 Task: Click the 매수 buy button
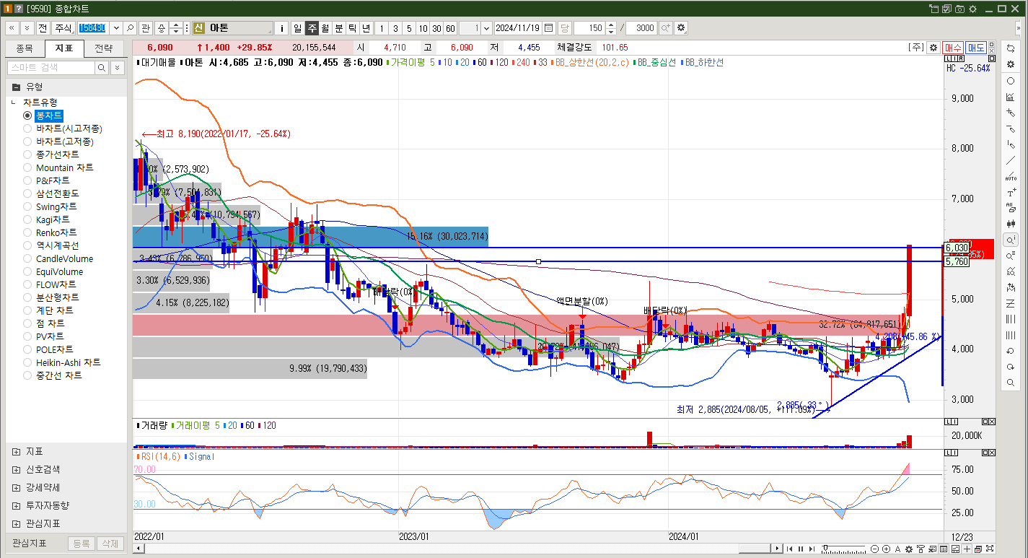click(x=953, y=48)
